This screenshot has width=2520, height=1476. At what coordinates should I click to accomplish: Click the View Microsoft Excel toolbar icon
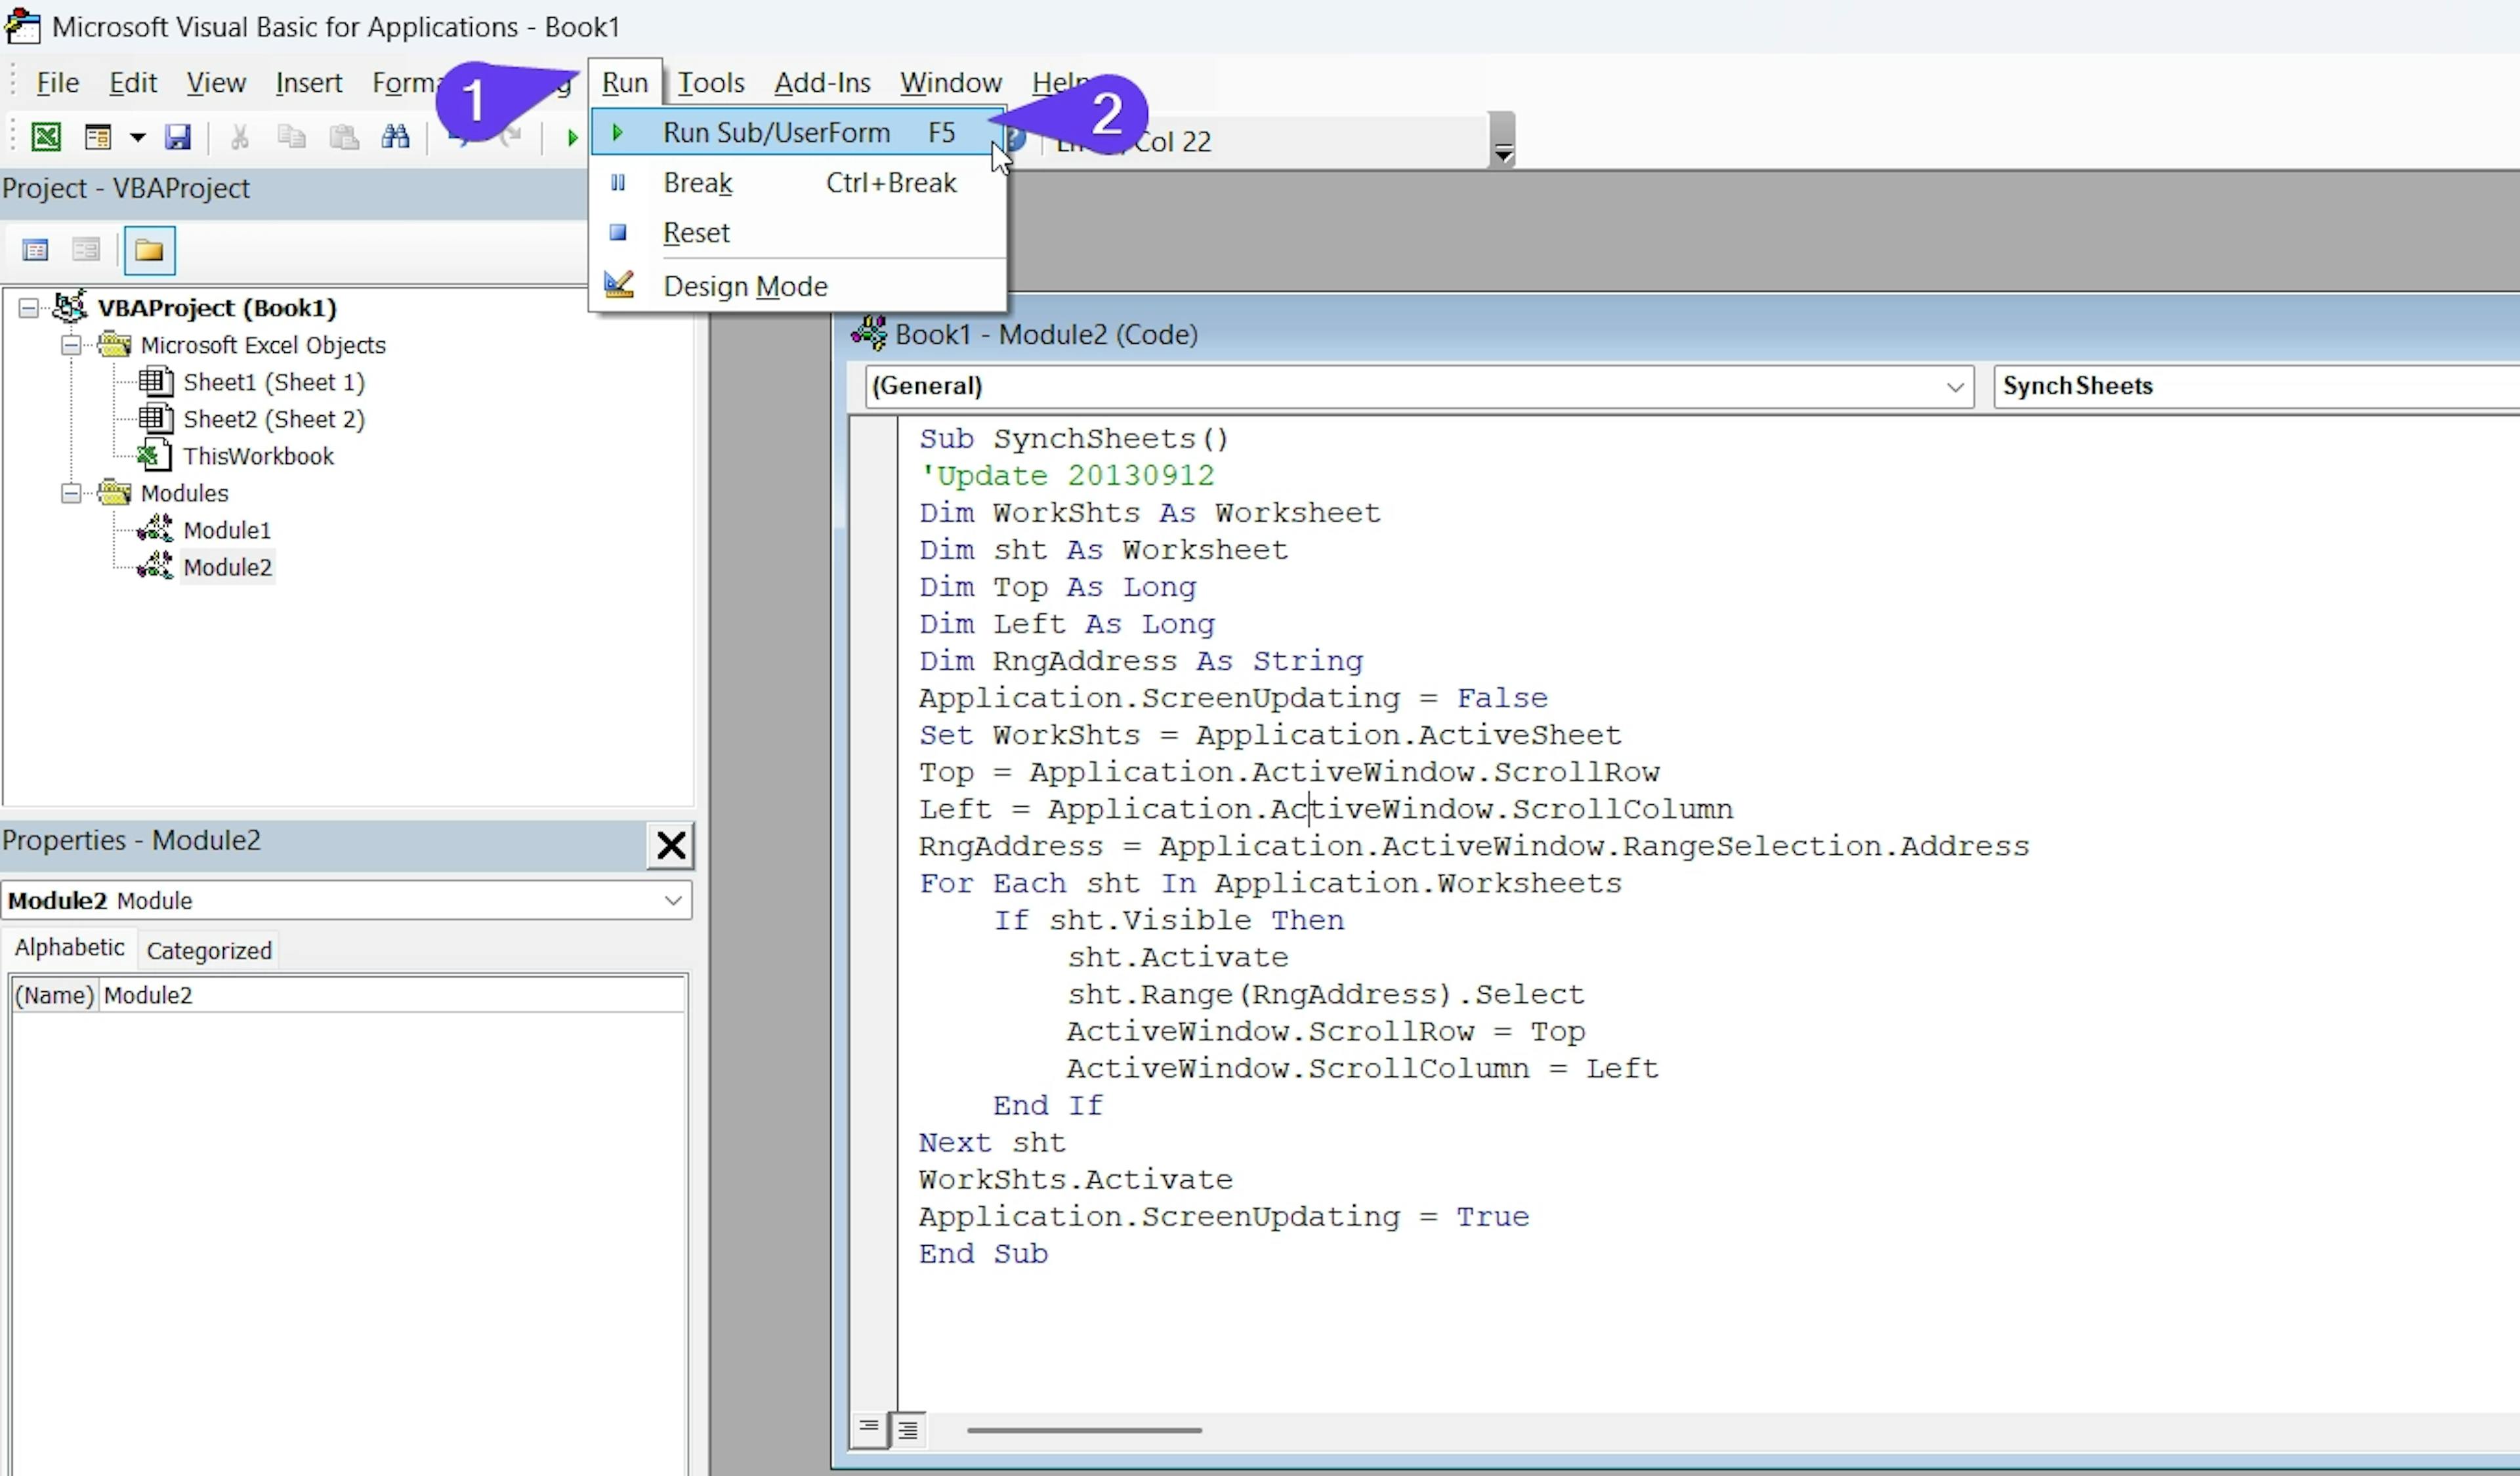click(x=46, y=137)
